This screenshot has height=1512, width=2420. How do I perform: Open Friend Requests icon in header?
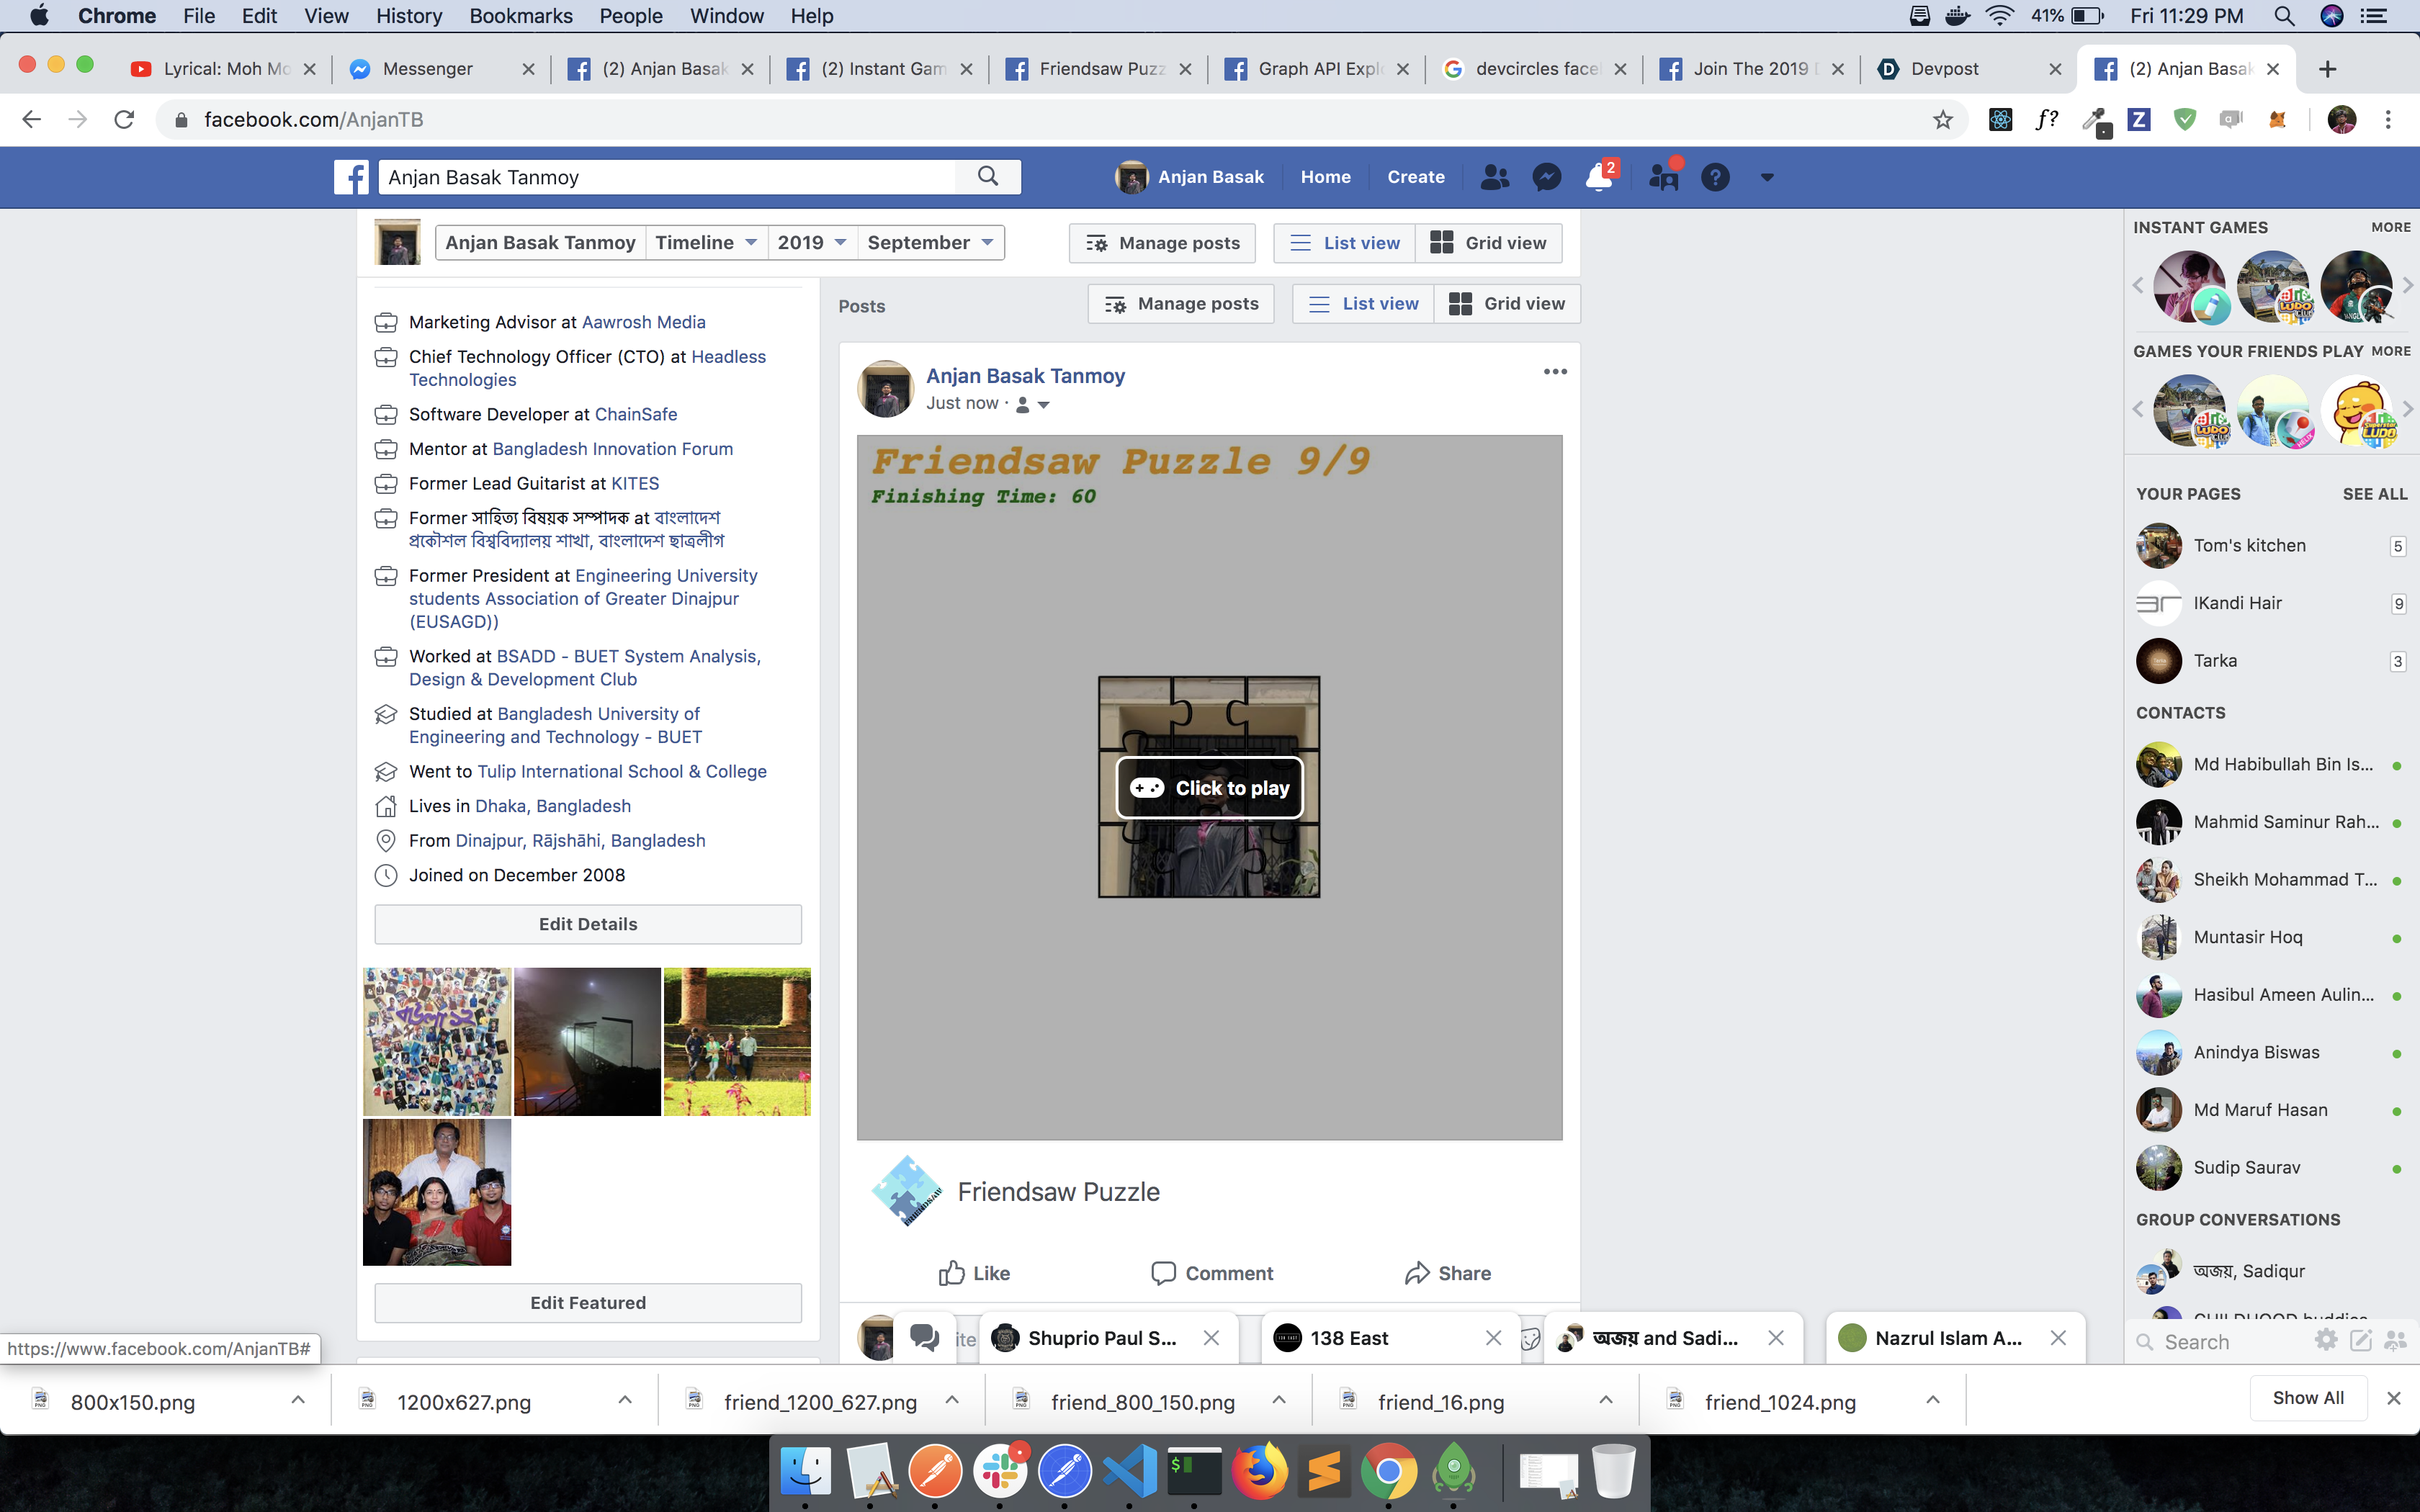pyautogui.click(x=1494, y=177)
